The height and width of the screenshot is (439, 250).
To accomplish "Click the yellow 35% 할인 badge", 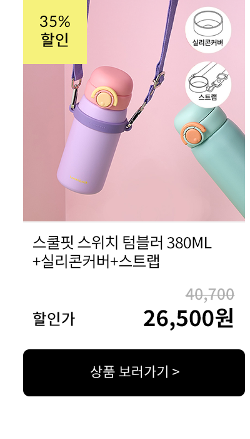I will tap(55, 32).
